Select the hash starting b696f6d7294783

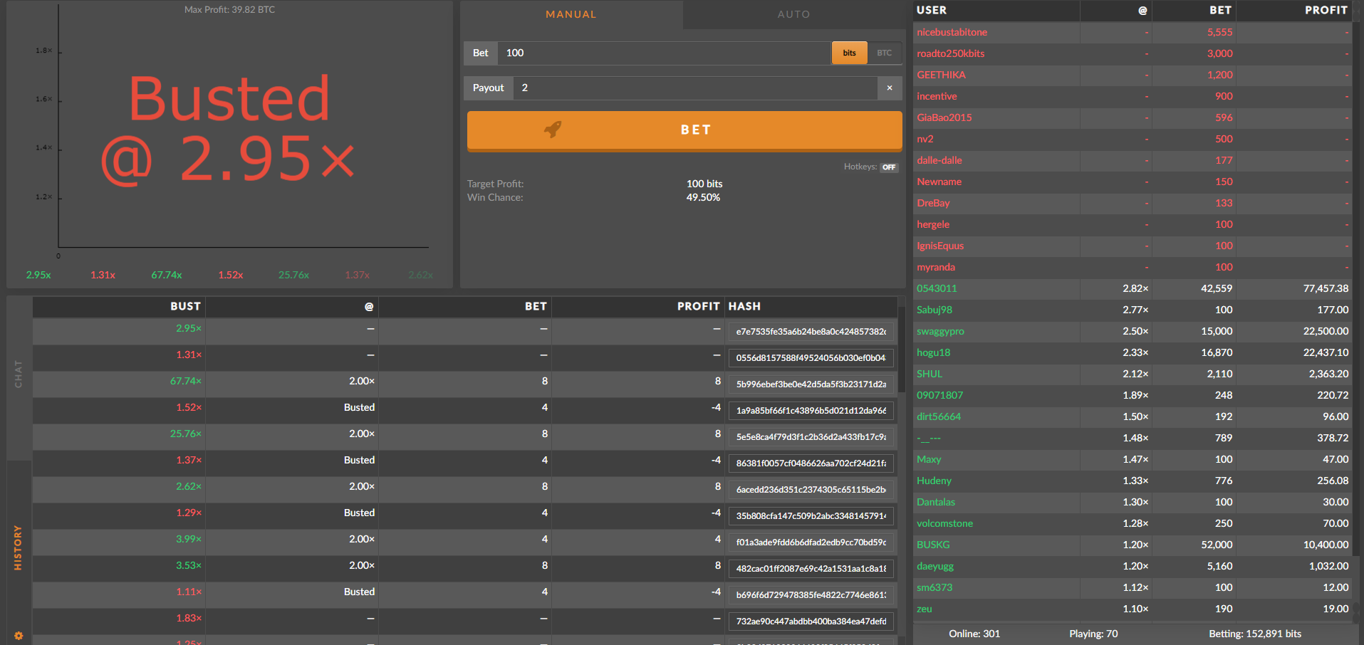(811, 595)
